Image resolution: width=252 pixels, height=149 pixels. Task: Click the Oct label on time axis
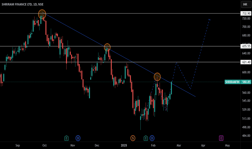[45, 145]
